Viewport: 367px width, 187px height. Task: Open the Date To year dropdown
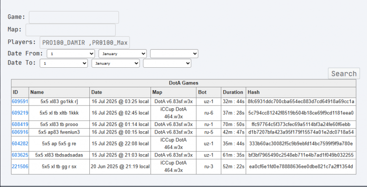167,63
